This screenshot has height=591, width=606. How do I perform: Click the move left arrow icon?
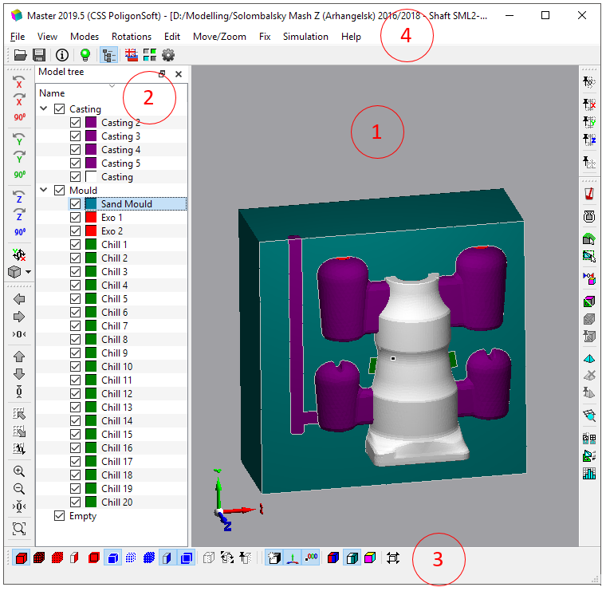point(19,298)
